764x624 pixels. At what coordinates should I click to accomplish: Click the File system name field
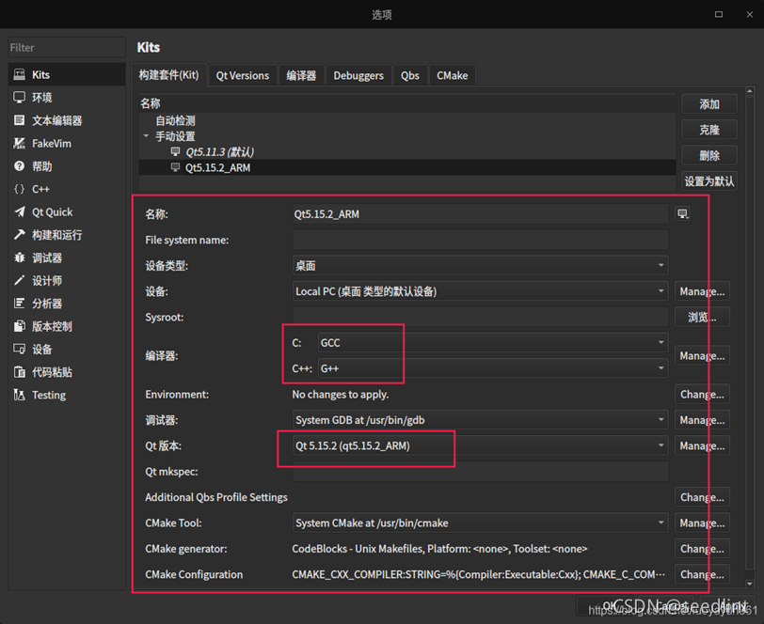pyautogui.click(x=480, y=240)
